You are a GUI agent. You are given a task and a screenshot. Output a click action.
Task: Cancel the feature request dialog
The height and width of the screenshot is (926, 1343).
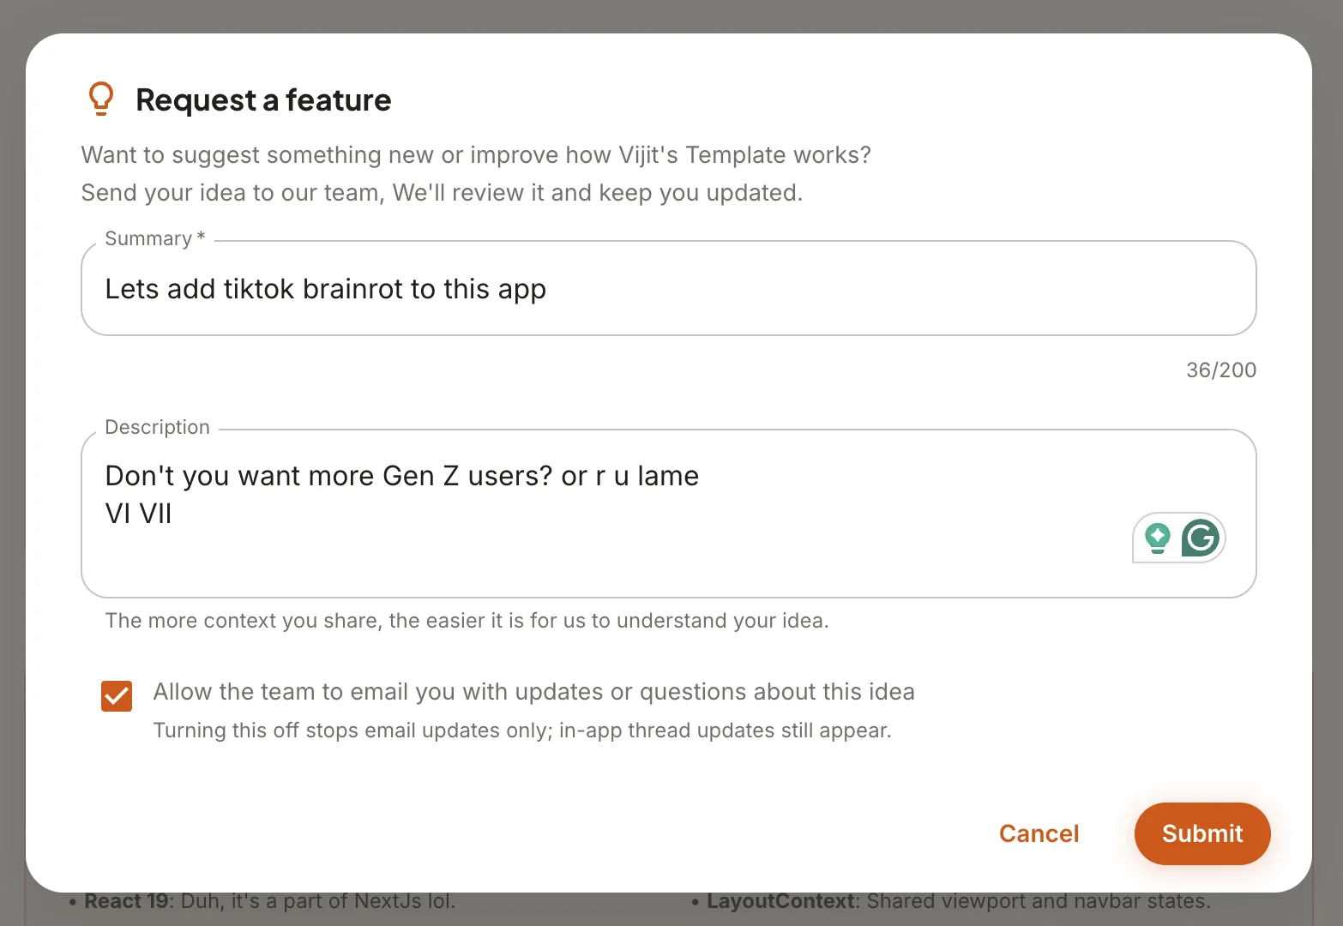point(1039,833)
